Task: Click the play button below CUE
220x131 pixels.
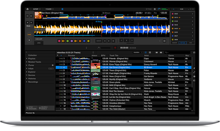Action: [29, 40]
